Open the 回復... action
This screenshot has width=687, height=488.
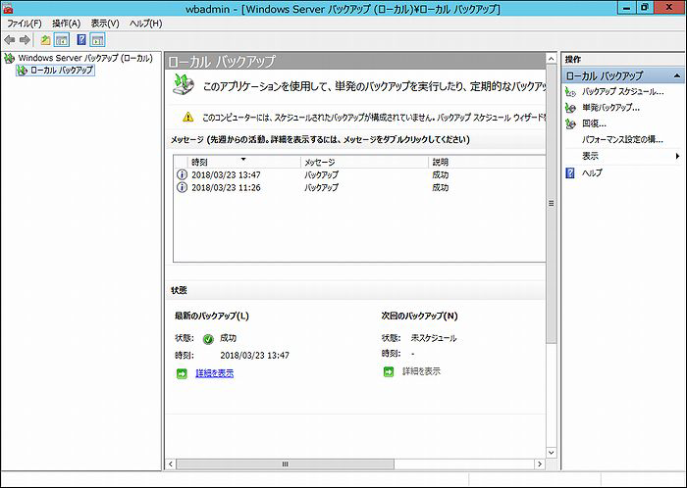[x=594, y=123]
